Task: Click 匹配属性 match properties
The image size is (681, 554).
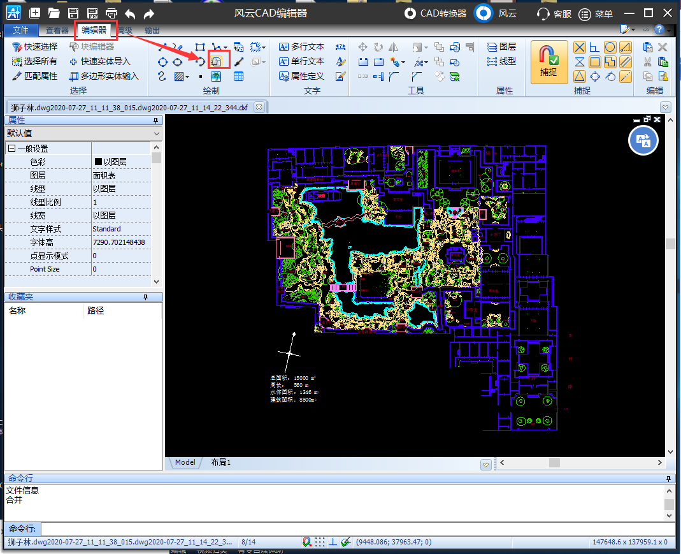Action: (35, 76)
